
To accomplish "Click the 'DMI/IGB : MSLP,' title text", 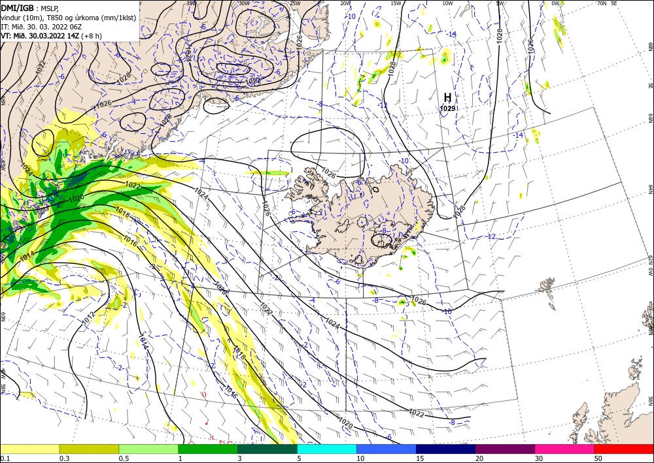I will pyautogui.click(x=31, y=7).
